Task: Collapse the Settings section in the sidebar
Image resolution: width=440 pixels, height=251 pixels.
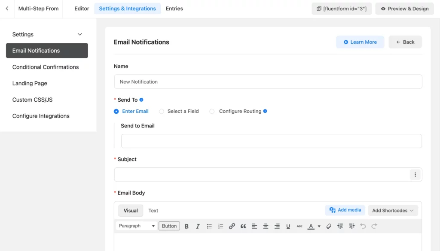Action: point(80,34)
